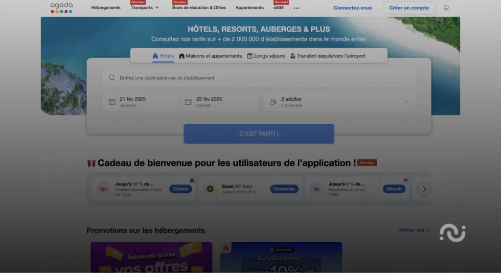Open the 22 fév 2025 check-out date
Screen dimensions: 501x273
coord(219,102)
